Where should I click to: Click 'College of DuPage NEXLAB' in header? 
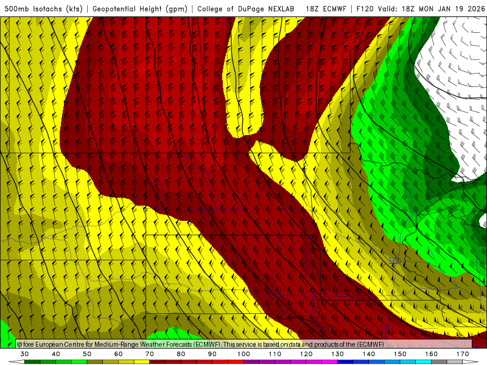(246, 9)
